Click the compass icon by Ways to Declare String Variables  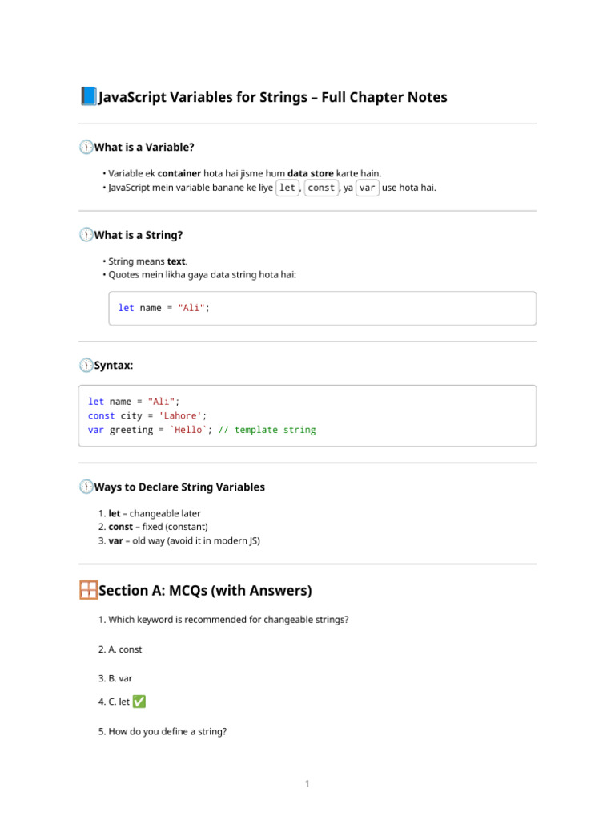point(86,487)
